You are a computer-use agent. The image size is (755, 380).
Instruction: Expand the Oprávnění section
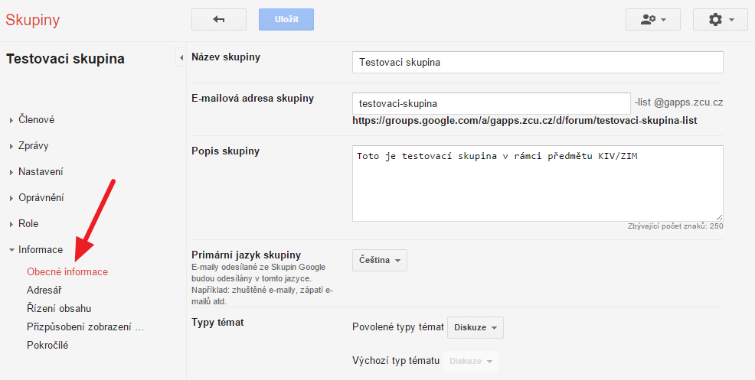(41, 198)
